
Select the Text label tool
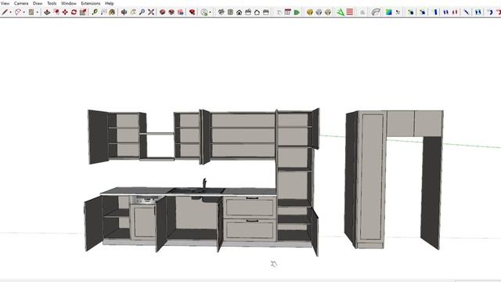point(103,13)
